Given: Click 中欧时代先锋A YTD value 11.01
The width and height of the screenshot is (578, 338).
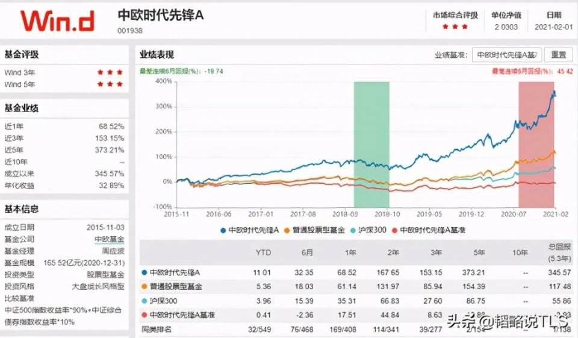Looking at the screenshot, I should pyautogui.click(x=262, y=273).
